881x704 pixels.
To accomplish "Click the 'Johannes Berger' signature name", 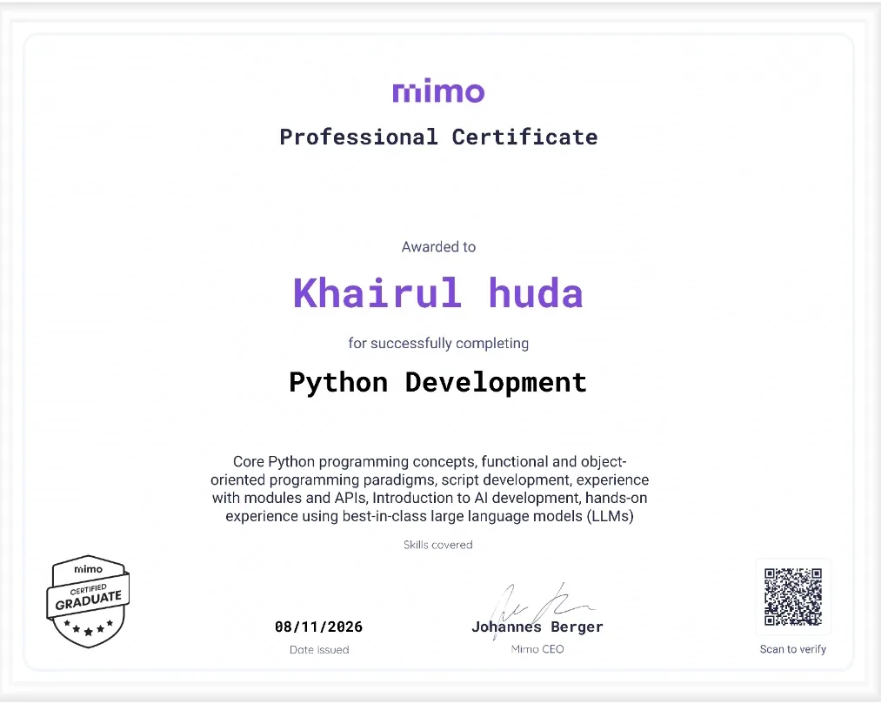I will pyautogui.click(x=537, y=627).
